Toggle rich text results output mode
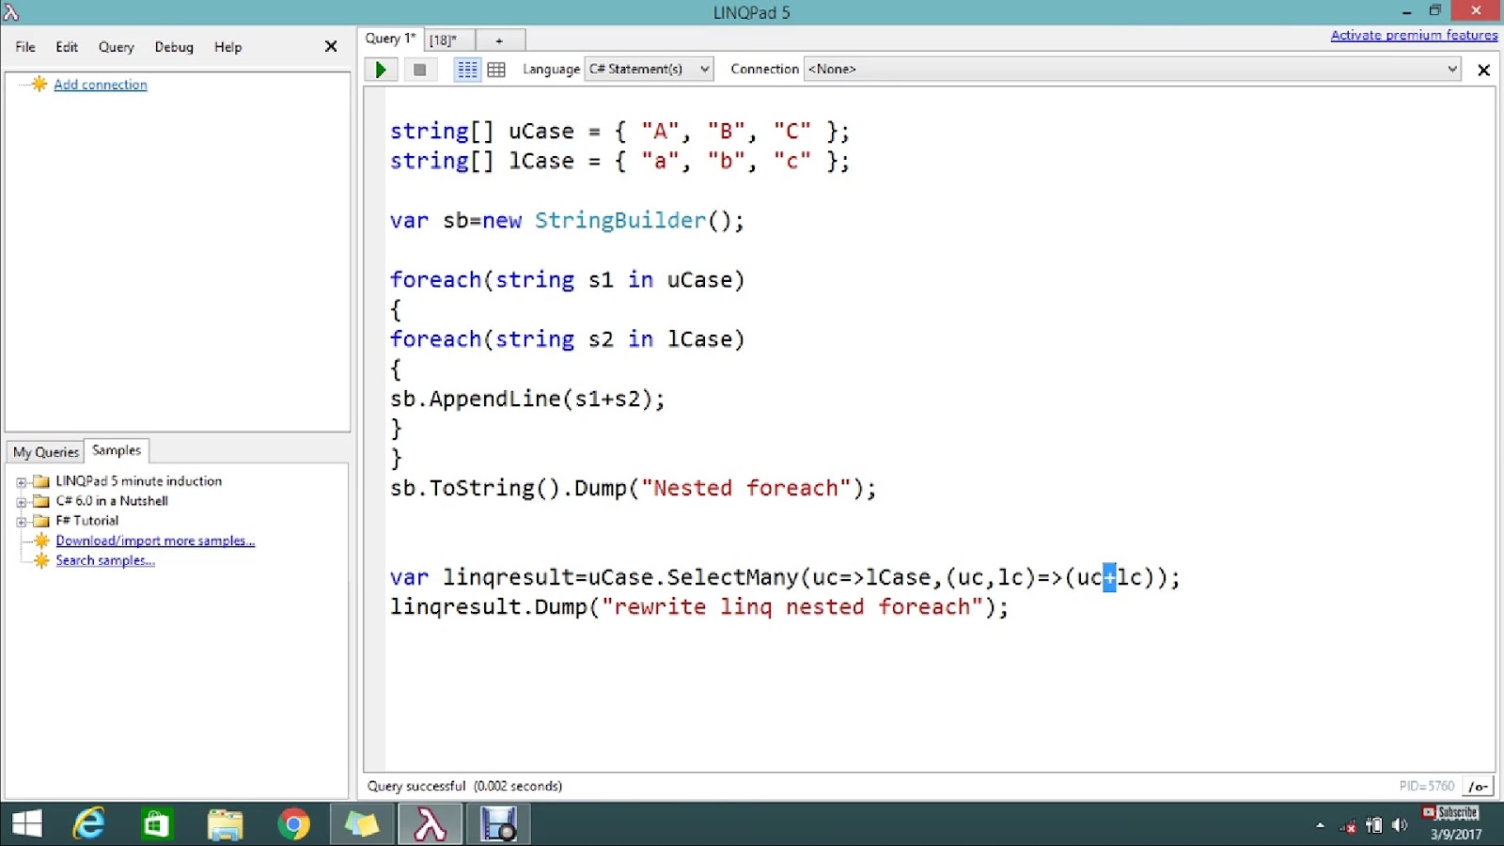 [467, 69]
